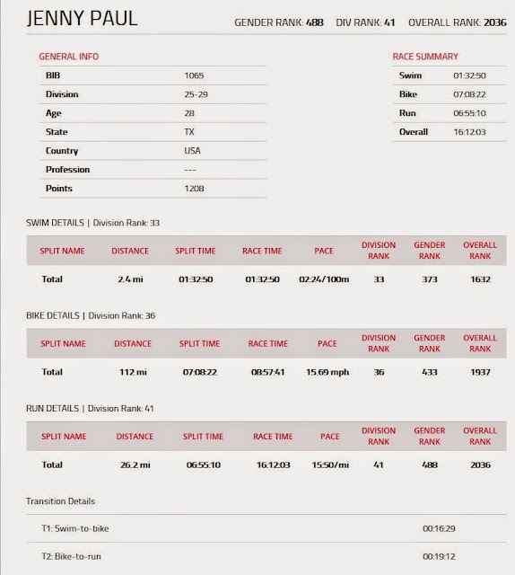The height and width of the screenshot is (575, 515).
Task: Click bike distance 112 mi
Action: click(133, 372)
